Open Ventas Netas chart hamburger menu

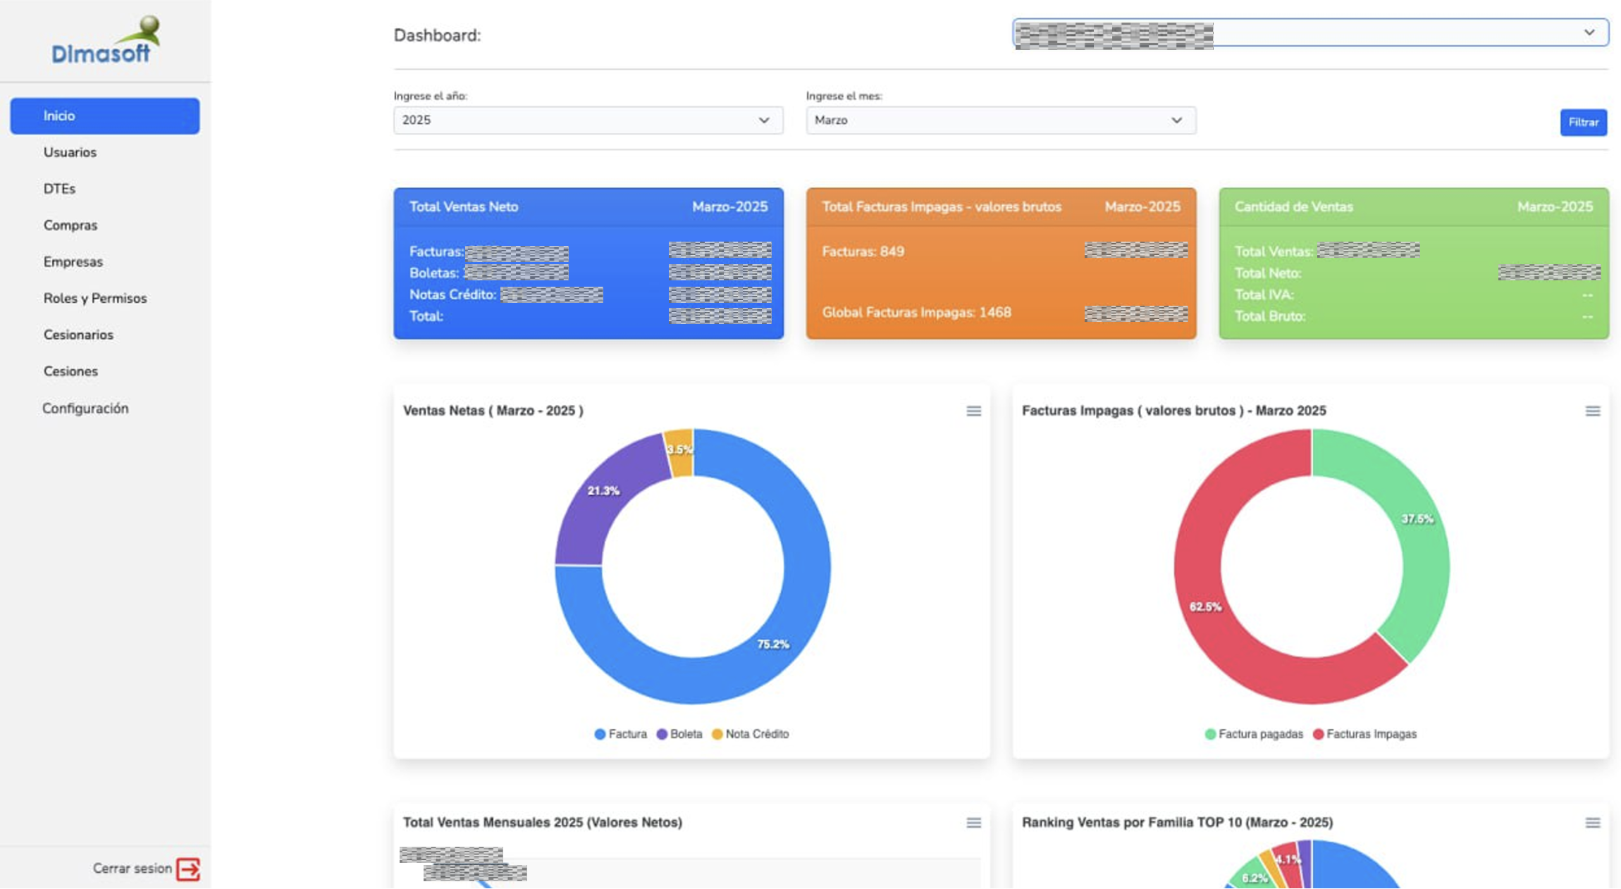tap(973, 411)
